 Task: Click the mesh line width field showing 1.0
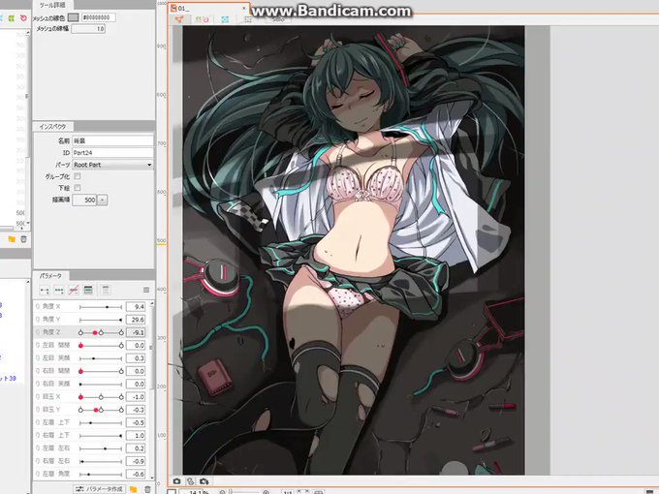click(x=88, y=29)
